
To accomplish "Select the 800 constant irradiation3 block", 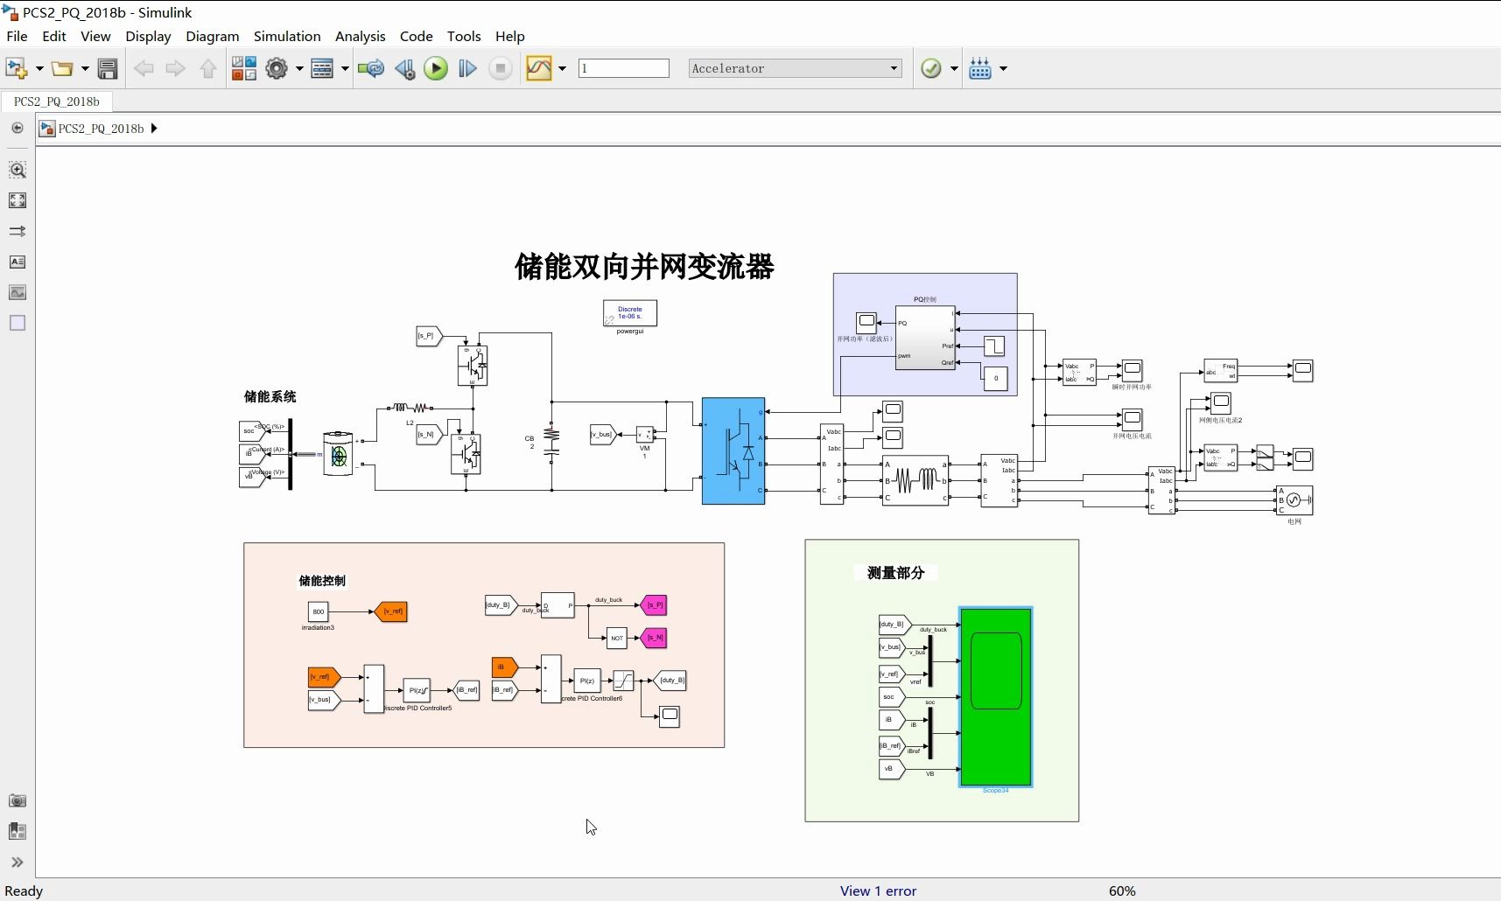I will [318, 611].
